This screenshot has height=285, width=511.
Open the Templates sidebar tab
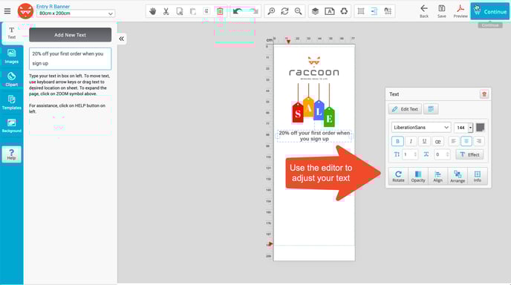[11, 102]
